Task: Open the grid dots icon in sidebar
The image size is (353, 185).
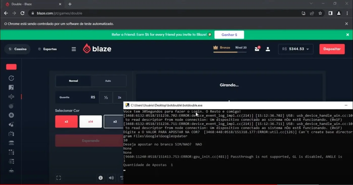Action: 11,152
